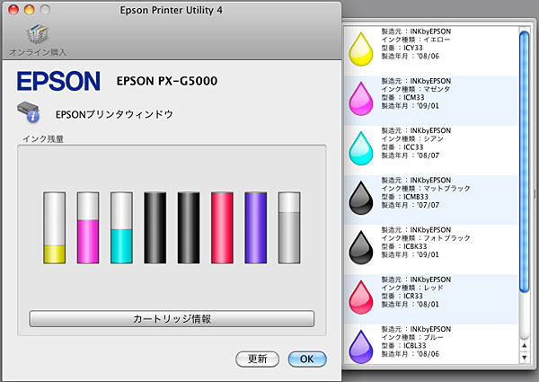Open the online purchase toolbar icon
The image size is (539, 382).
point(37,34)
